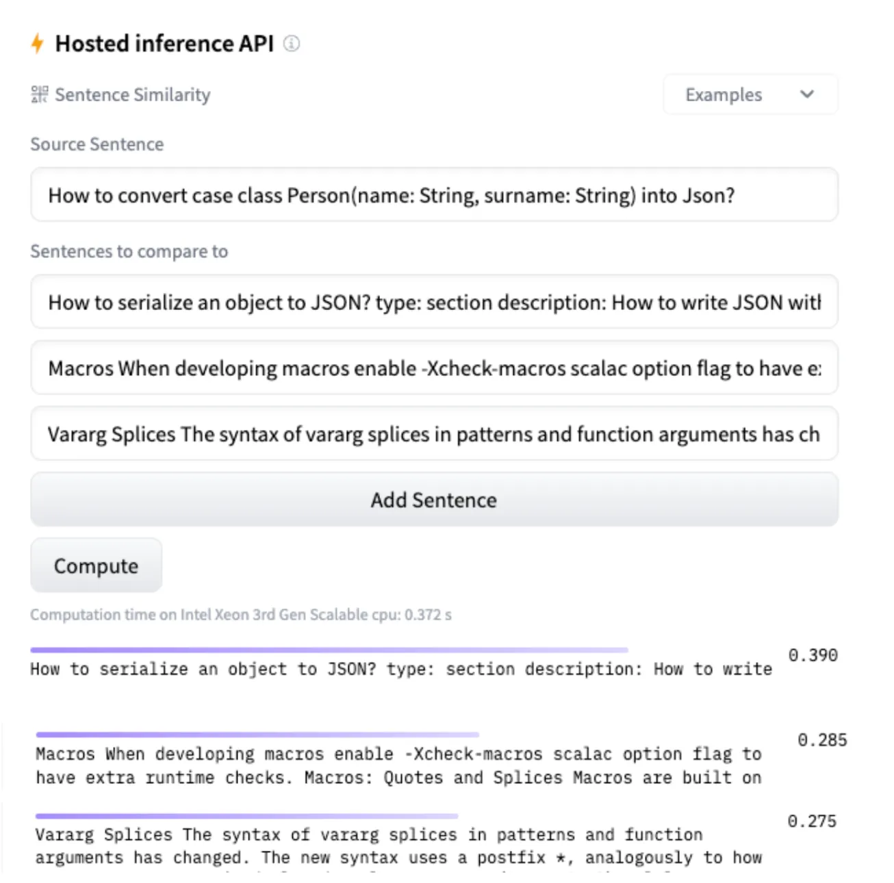This screenshot has height=883, width=894.
Task: Click the 'How to serialize an object' comparison field
Action: (x=434, y=302)
